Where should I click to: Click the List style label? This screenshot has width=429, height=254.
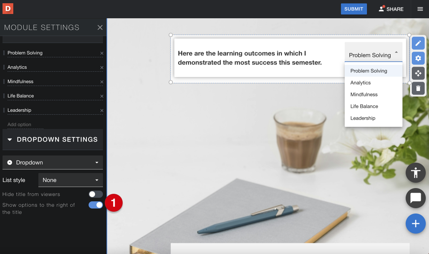click(x=14, y=180)
